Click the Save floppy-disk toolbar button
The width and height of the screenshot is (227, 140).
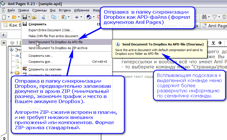(25, 17)
